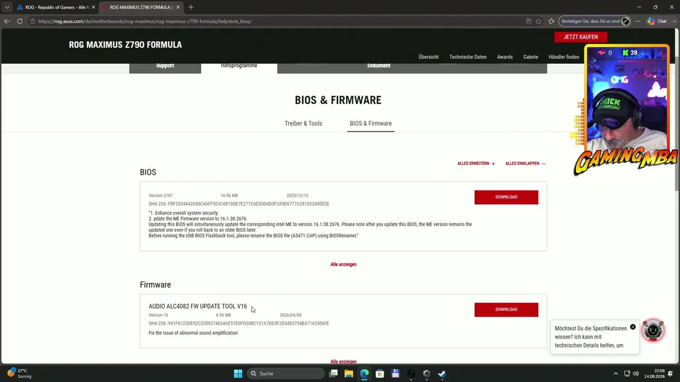Open File Explorer from the taskbar
This screenshot has height=382, width=680.
click(x=348, y=374)
